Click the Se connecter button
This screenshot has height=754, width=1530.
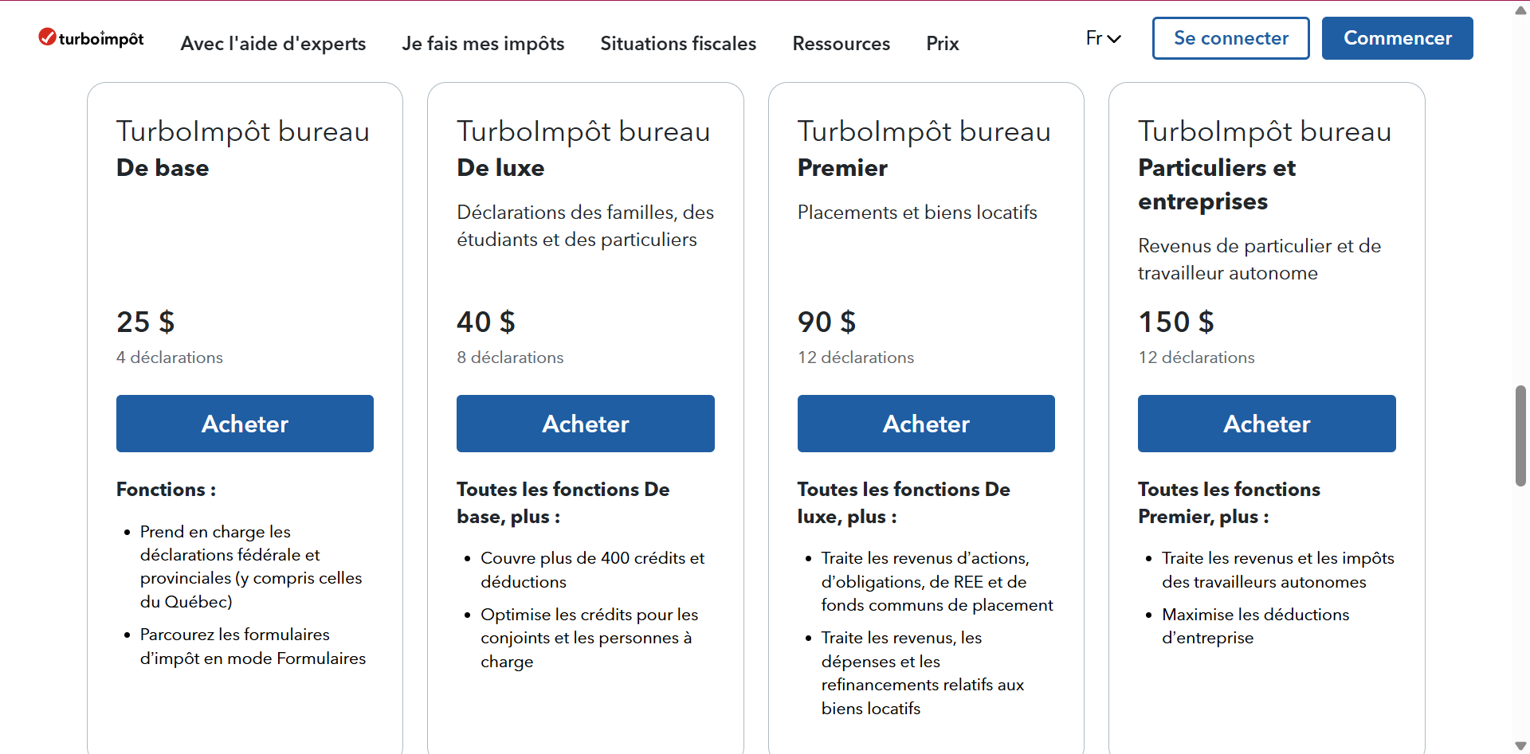(x=1230, y=38)
